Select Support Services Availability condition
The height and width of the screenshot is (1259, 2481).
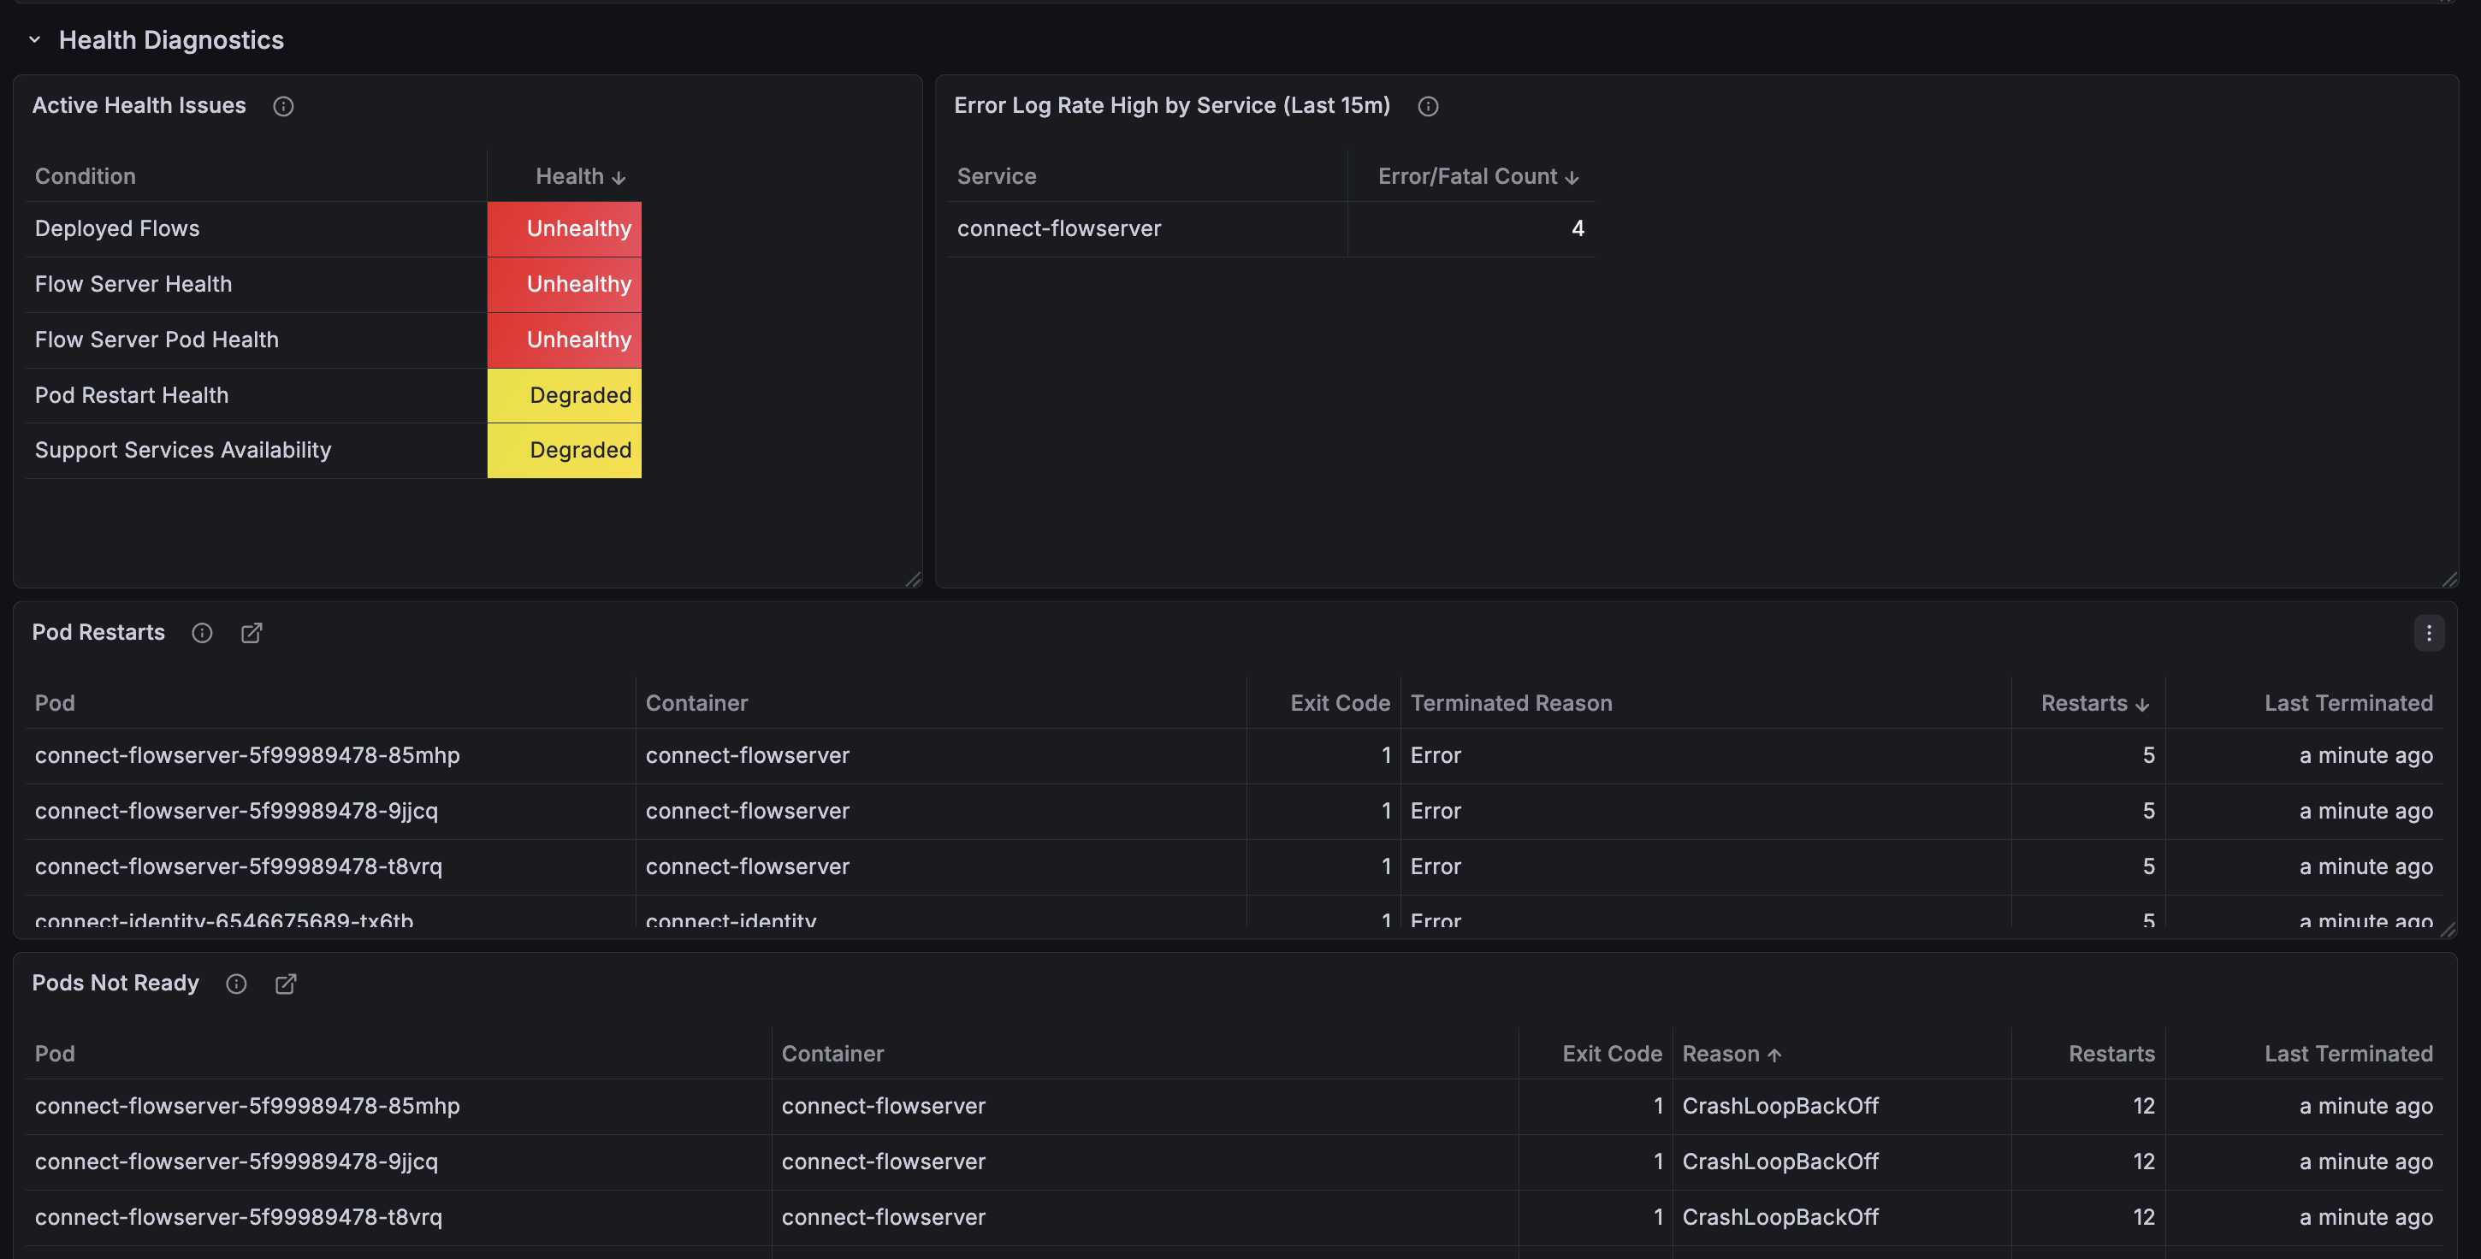(x=183, y=450)
